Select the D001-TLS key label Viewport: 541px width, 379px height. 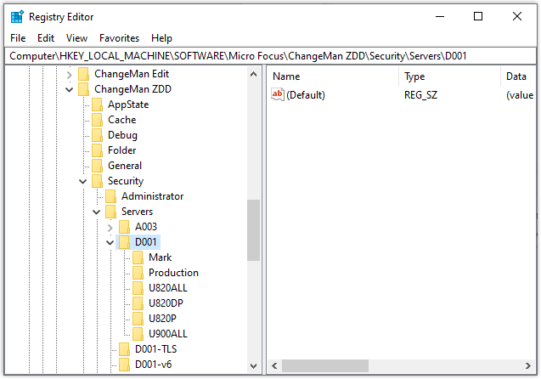pyautogui.click(x=155, y=349)
